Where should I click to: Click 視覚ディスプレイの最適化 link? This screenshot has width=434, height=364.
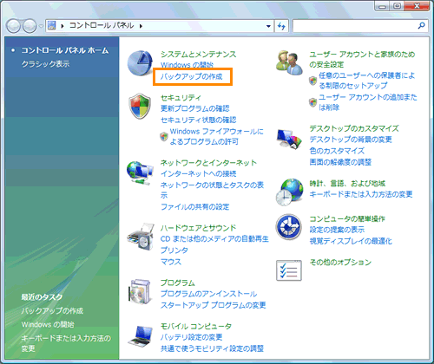click(x=351, y=241)
